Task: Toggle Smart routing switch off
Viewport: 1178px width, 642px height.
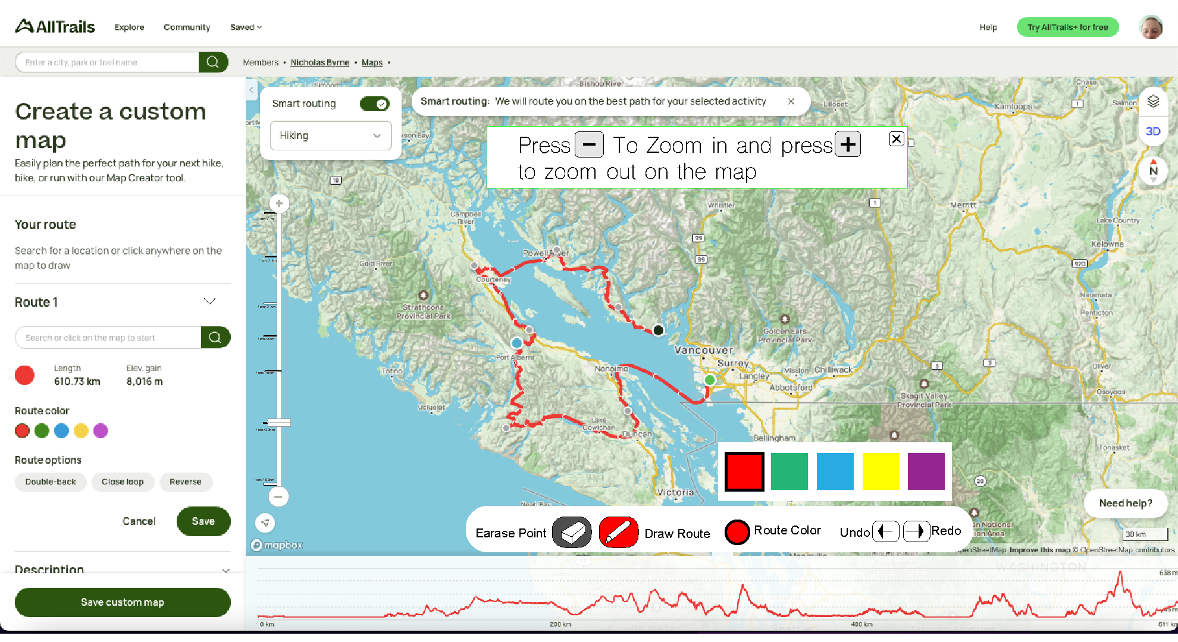Action: click(x=374, y=104)
